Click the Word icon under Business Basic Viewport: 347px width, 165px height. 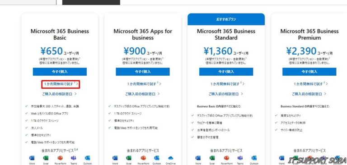(32, 158)
